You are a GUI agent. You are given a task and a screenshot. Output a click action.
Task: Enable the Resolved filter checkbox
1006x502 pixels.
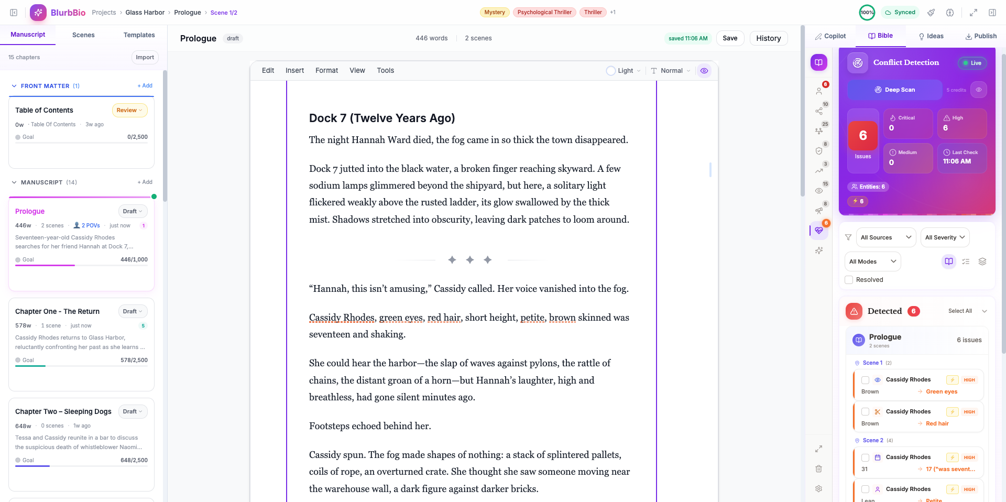point(848,279)
